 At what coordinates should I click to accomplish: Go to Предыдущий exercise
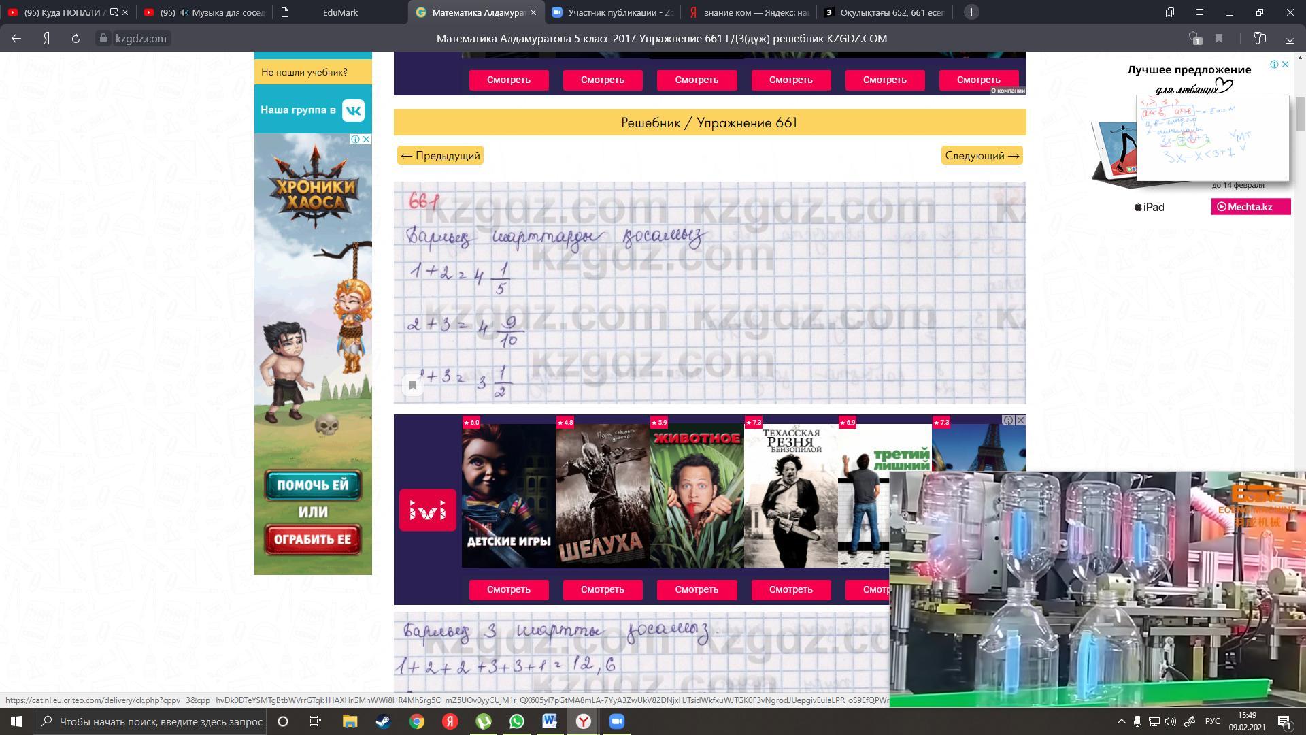pyautogui.click(x=440, y=156)
